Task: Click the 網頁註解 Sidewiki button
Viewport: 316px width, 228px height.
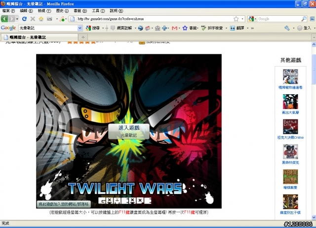Action: point(121,28)
